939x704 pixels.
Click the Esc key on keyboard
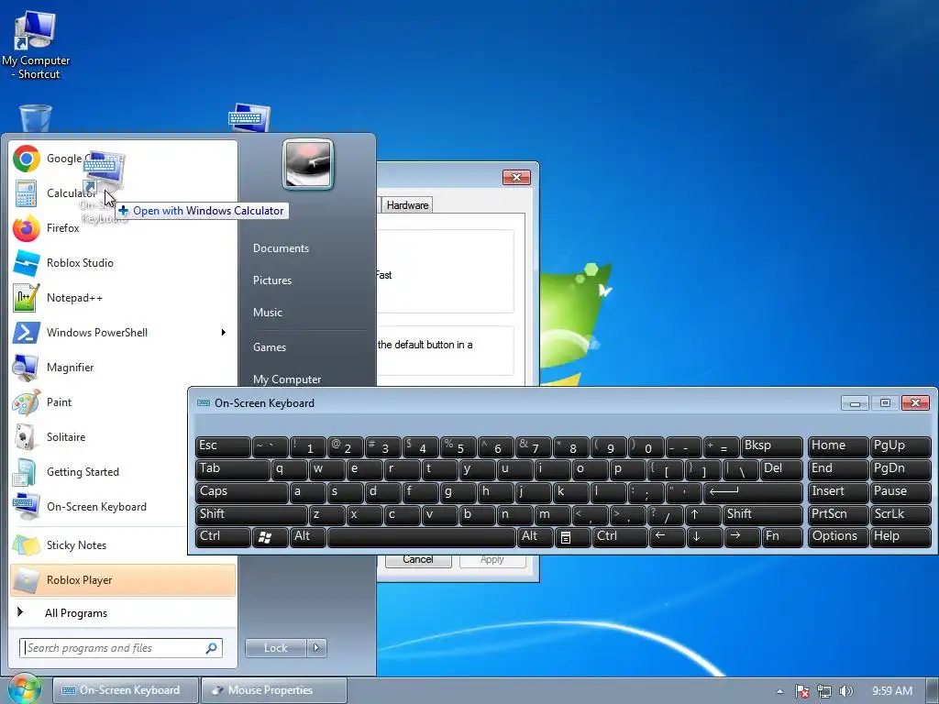coord(223,446)
